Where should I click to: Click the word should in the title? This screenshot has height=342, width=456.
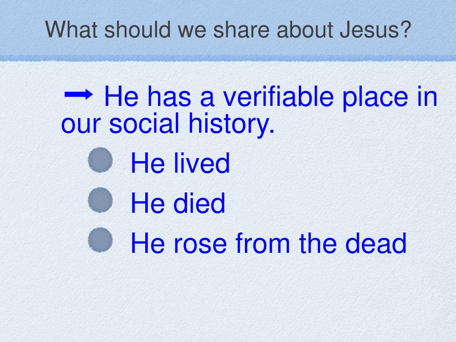point(137,30)
